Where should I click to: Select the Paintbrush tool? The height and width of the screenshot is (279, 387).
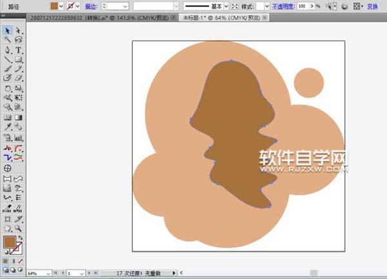[x=7, y=69]
